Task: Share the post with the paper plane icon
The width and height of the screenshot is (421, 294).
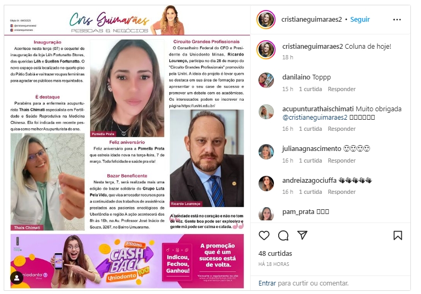Action: point(302,235)
